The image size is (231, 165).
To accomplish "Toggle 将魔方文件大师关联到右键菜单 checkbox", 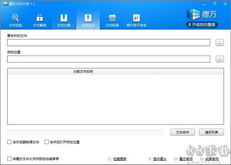I will 9,159.
